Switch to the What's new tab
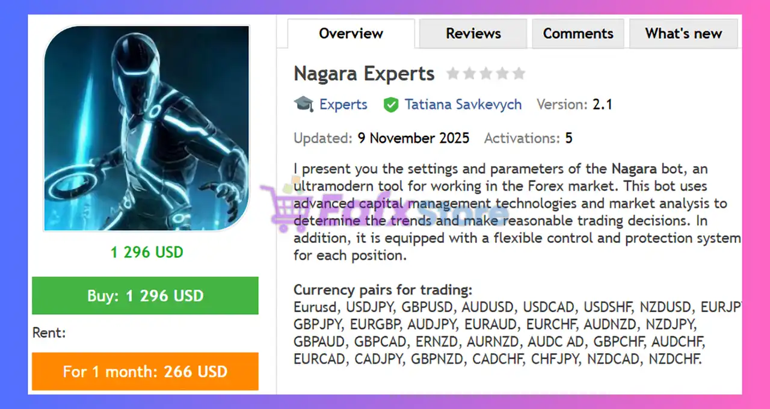This screenshot has height=409, width=770. (683, 34)
